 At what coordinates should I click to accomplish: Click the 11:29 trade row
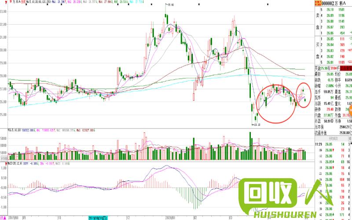point(334,144)
